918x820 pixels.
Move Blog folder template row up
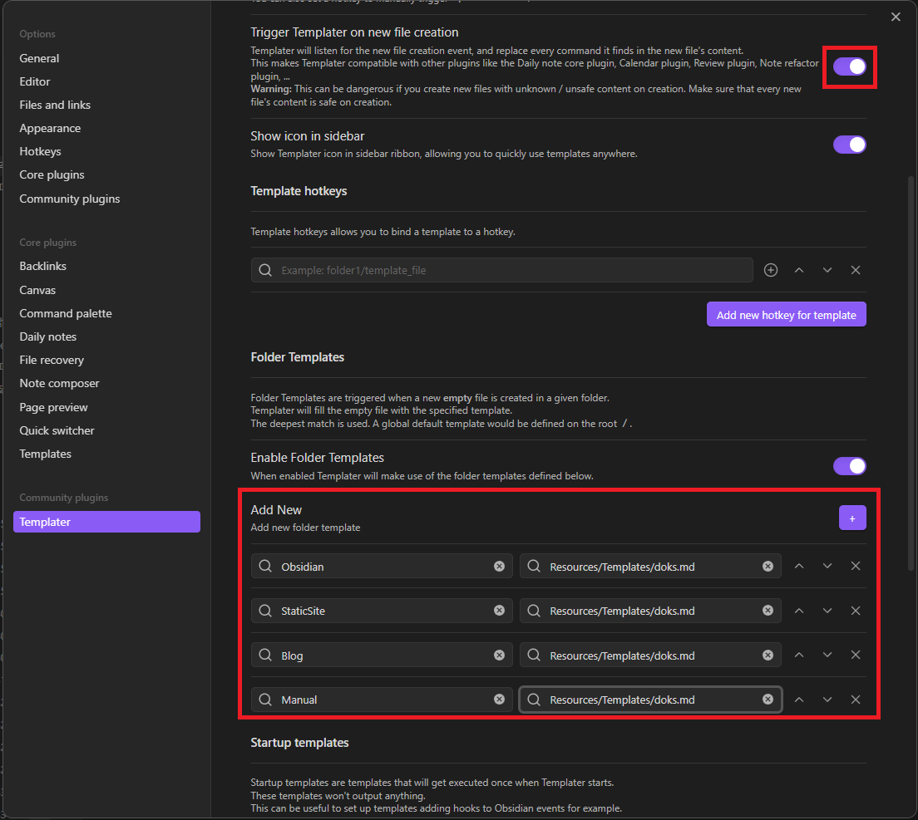click(798, 655)
